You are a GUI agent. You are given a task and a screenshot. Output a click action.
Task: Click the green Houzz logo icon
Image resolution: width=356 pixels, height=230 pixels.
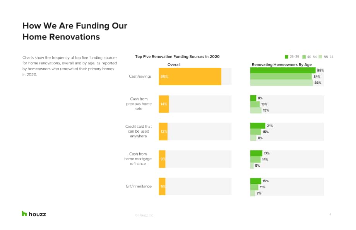click(x=24, y=213)
